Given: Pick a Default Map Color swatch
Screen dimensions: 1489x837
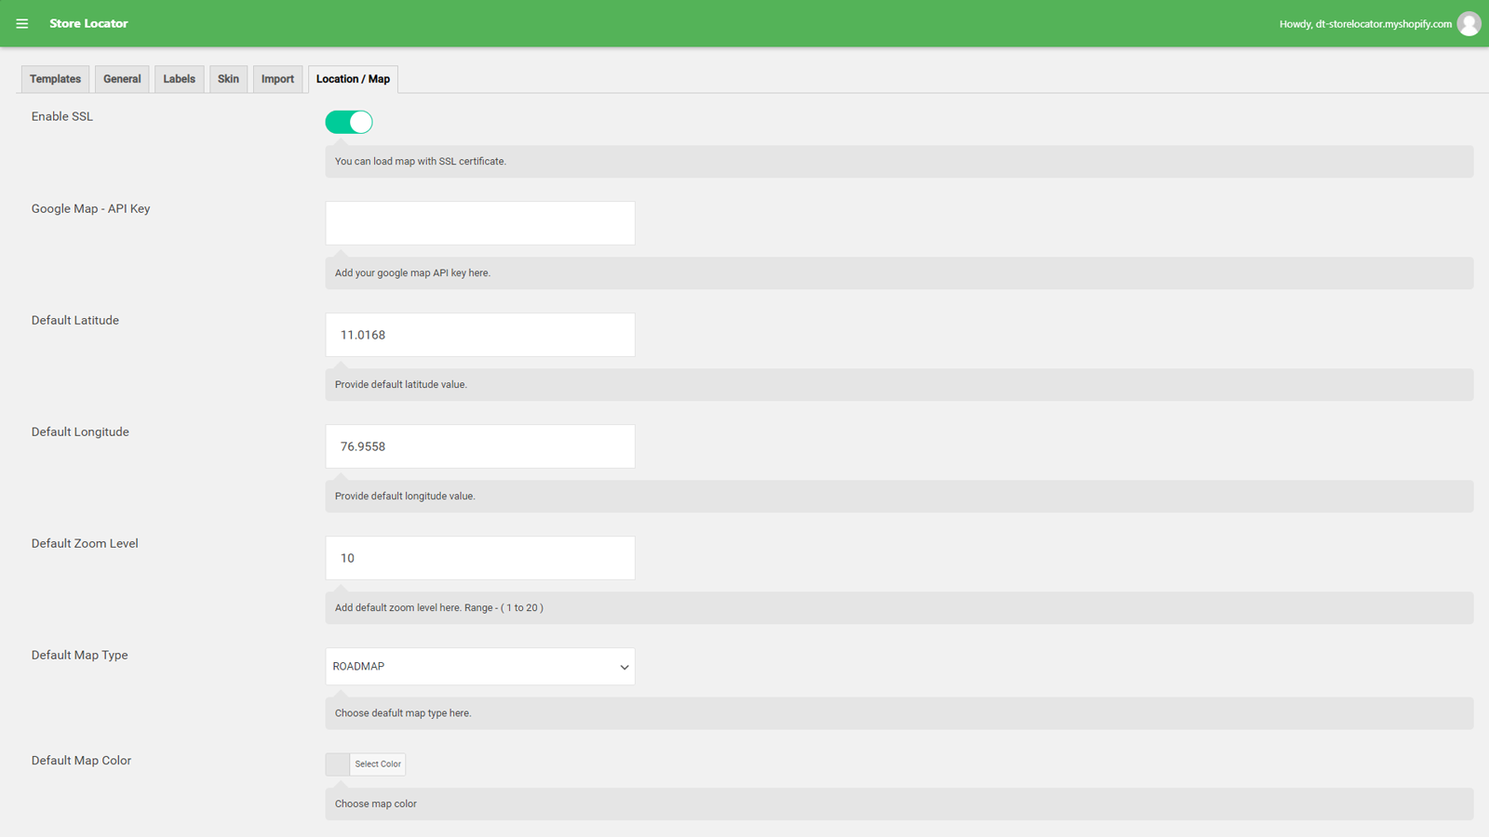Looking at the screenshot, I should pos(336,764).
